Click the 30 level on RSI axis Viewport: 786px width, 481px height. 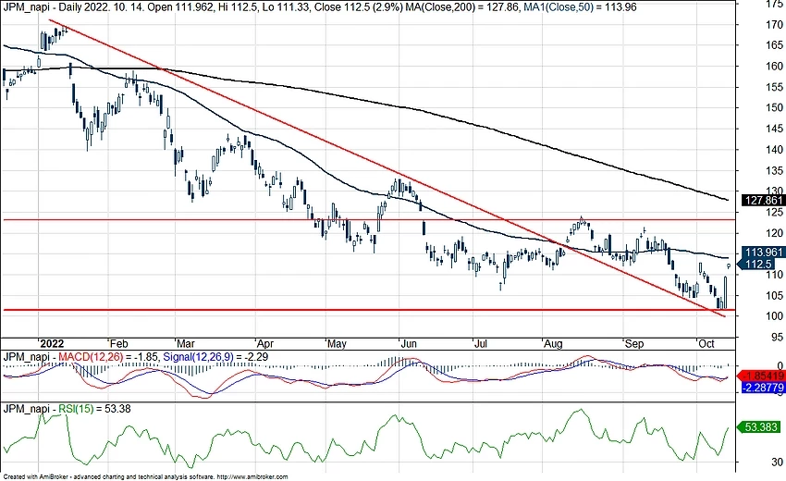coord(778,462)
